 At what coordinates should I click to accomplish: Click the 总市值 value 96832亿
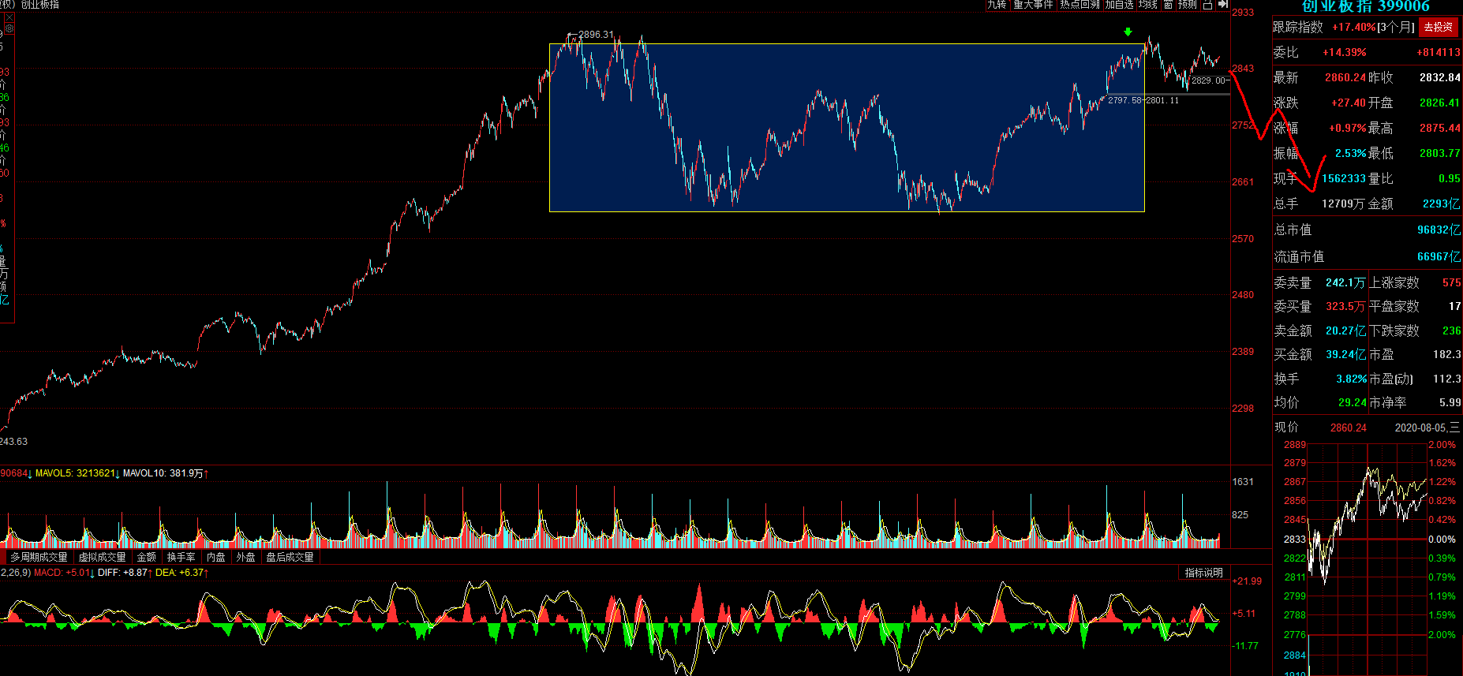click(x=1439, y=230)
